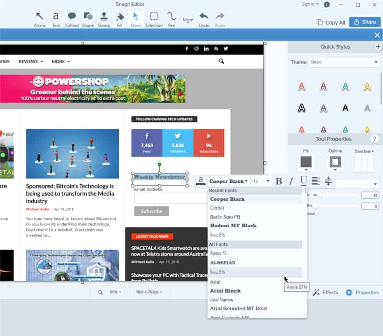The width and height of the screenshot is (383, 336).
Task: Choose Corbel font
Action: (255, 208)
